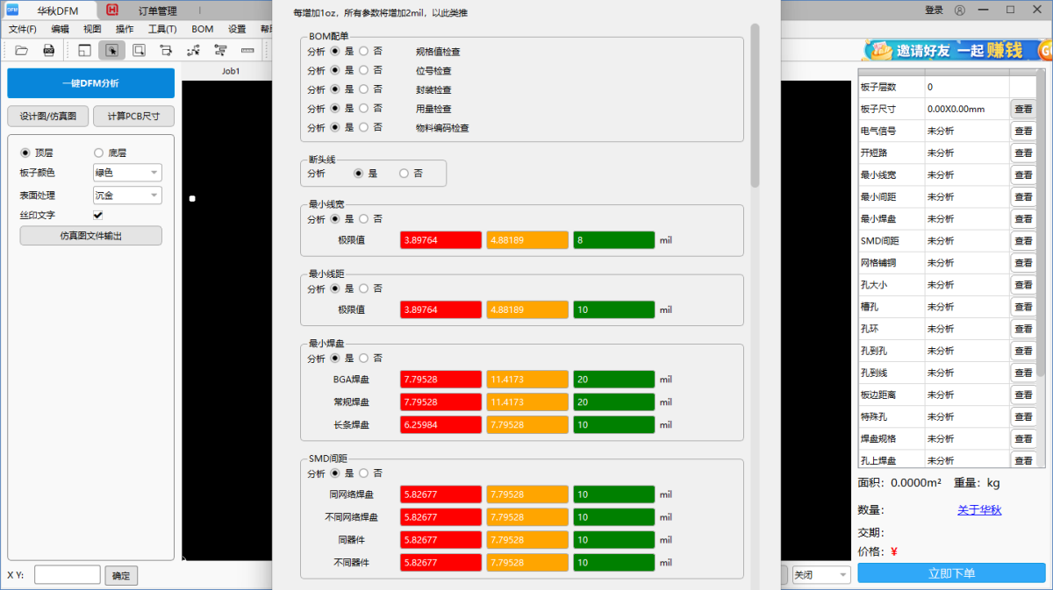Open the 文件(F) menu

coord(23,29)
